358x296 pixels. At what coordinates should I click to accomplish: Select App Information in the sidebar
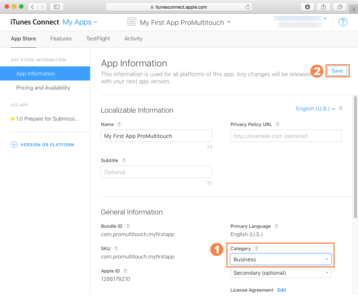click(45, 73)
